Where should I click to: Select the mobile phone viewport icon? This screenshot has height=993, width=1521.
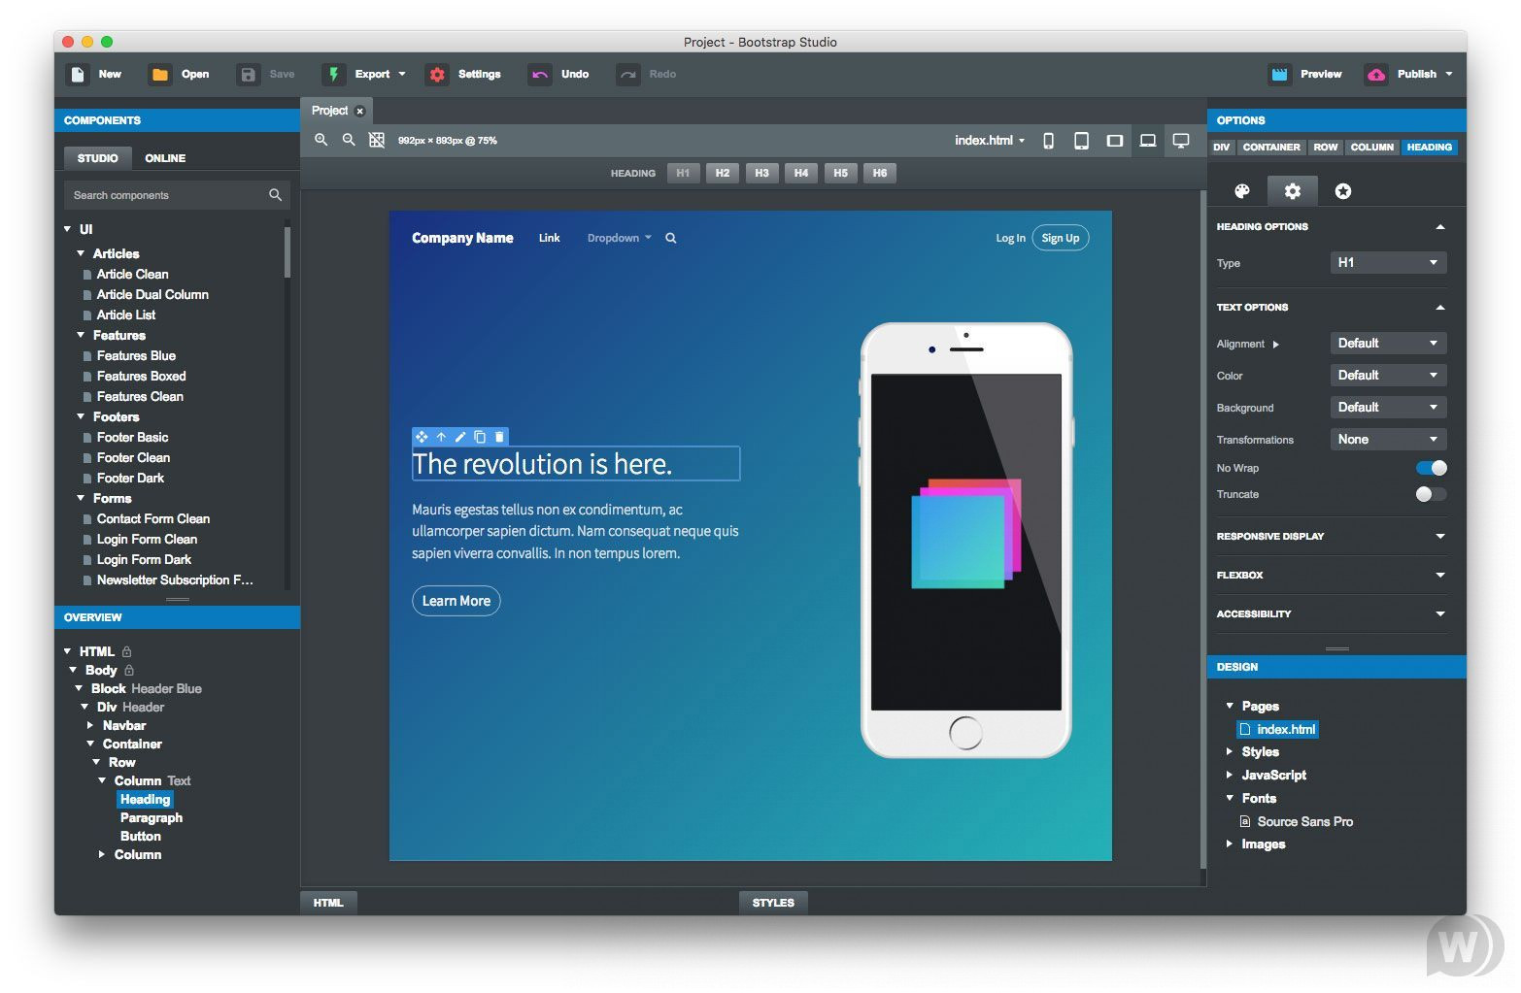1048,141
